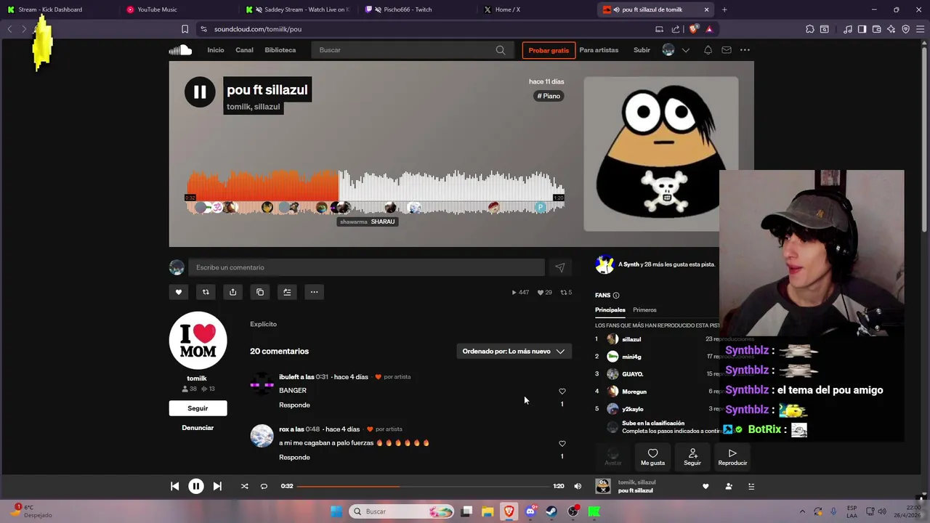
Task: Click the Denunciar link
Action: pos(198,428)
